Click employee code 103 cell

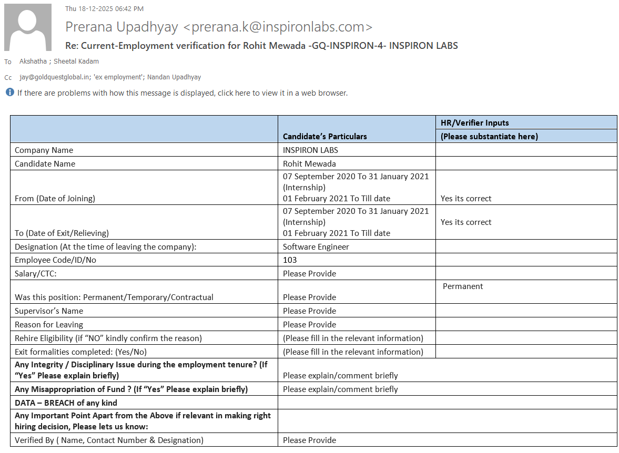click(290, 260)
